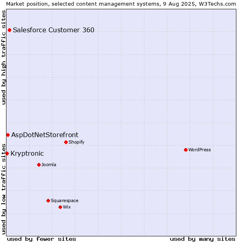Click the 'Joomla' label text

coord(49,165)
